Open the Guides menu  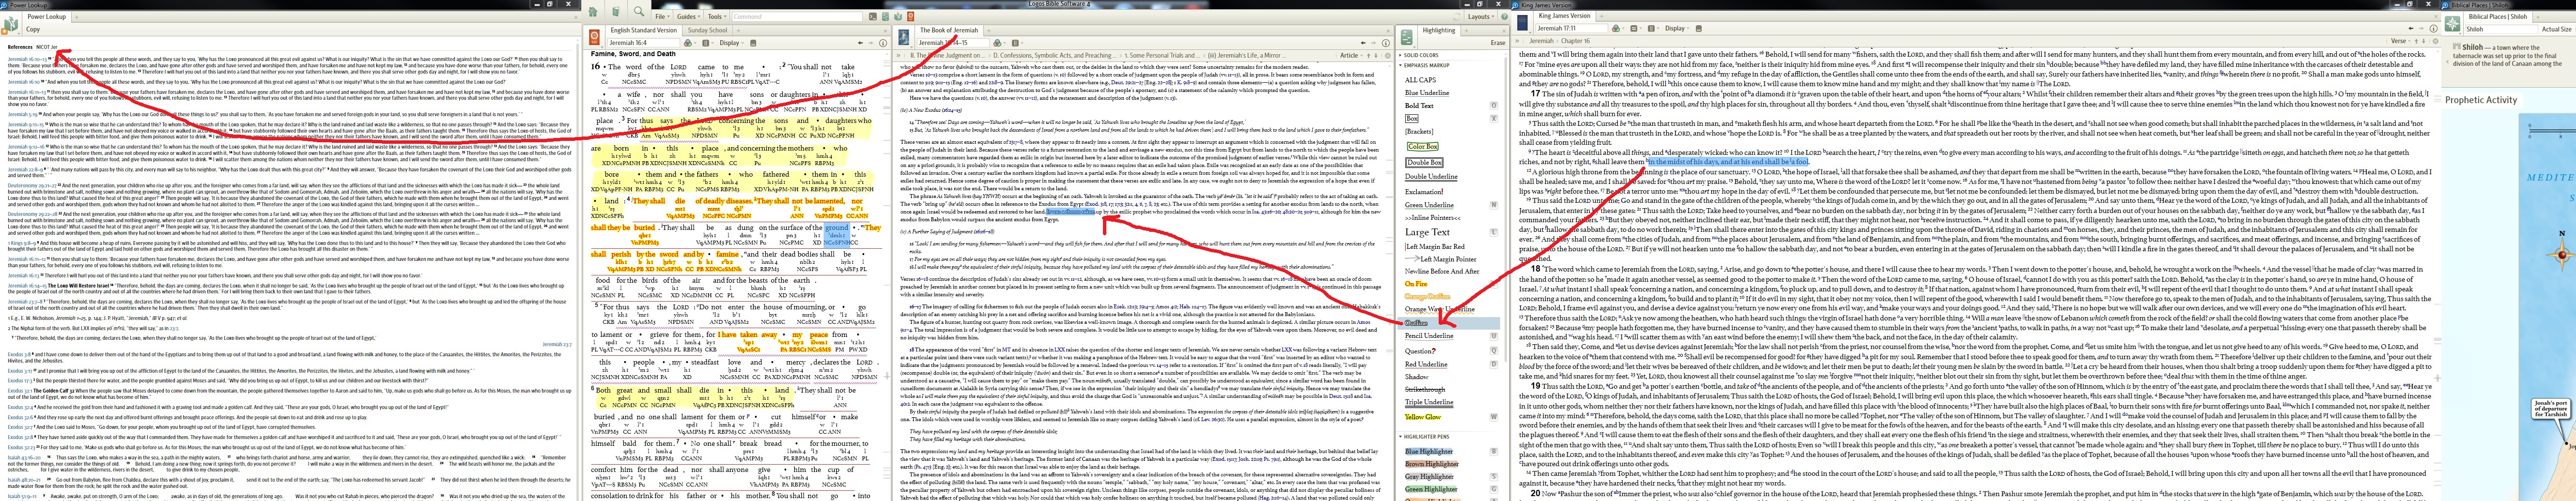[688, 17]
